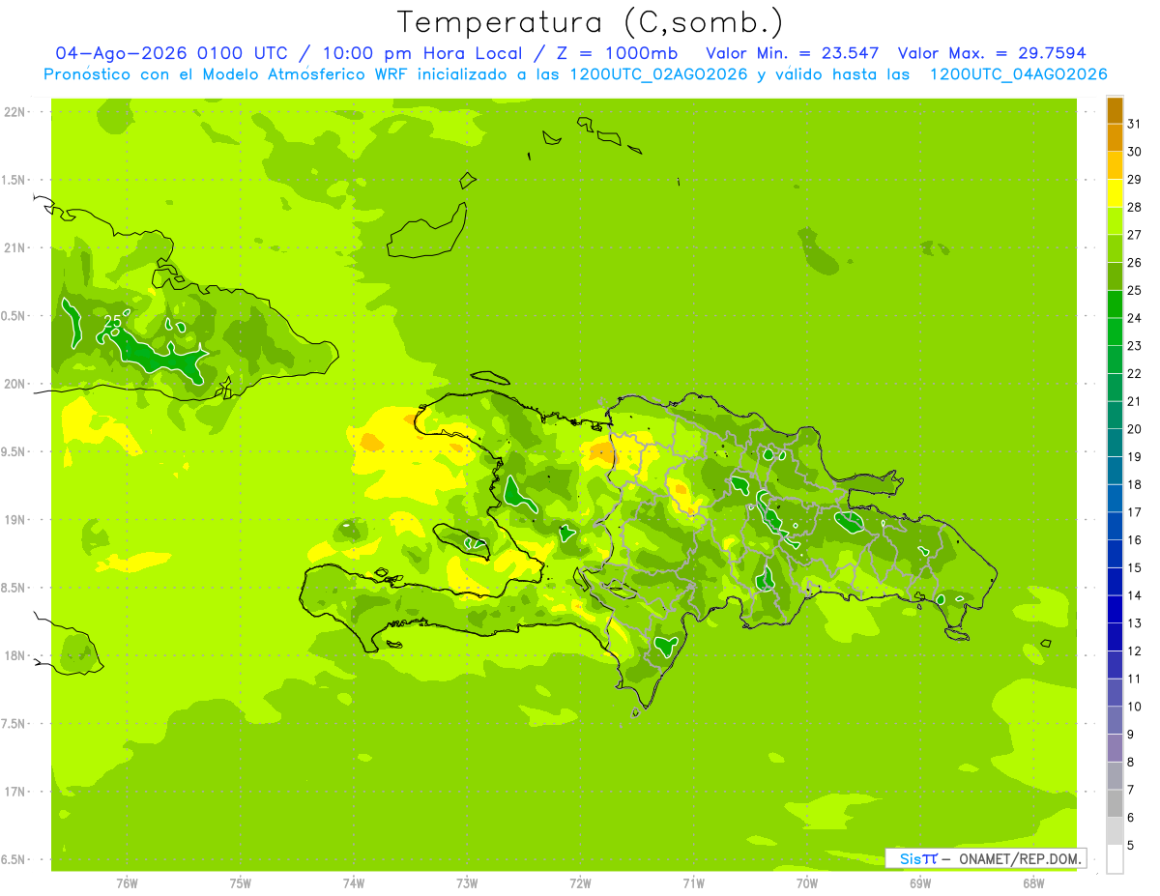Viewport: 1160px width, 896px height.
Task: Click the WRF model forecast description line
Action: pos(575,74)
